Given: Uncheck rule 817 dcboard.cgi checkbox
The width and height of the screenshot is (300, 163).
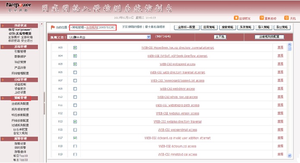Looking at the screenshot, I should click(75, 138).
